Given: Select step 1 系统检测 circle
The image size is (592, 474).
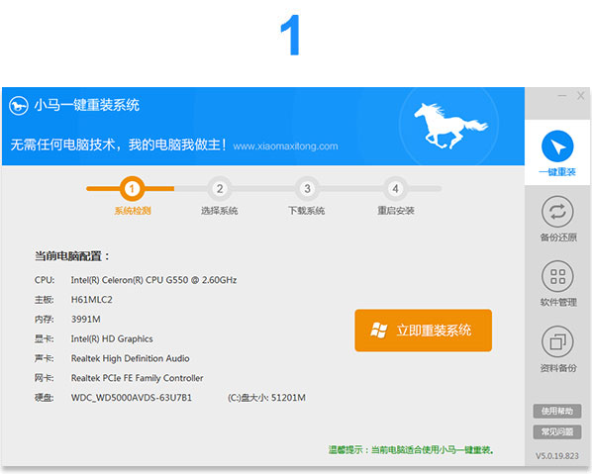Looking at the screenshot, I should point(132,188).
